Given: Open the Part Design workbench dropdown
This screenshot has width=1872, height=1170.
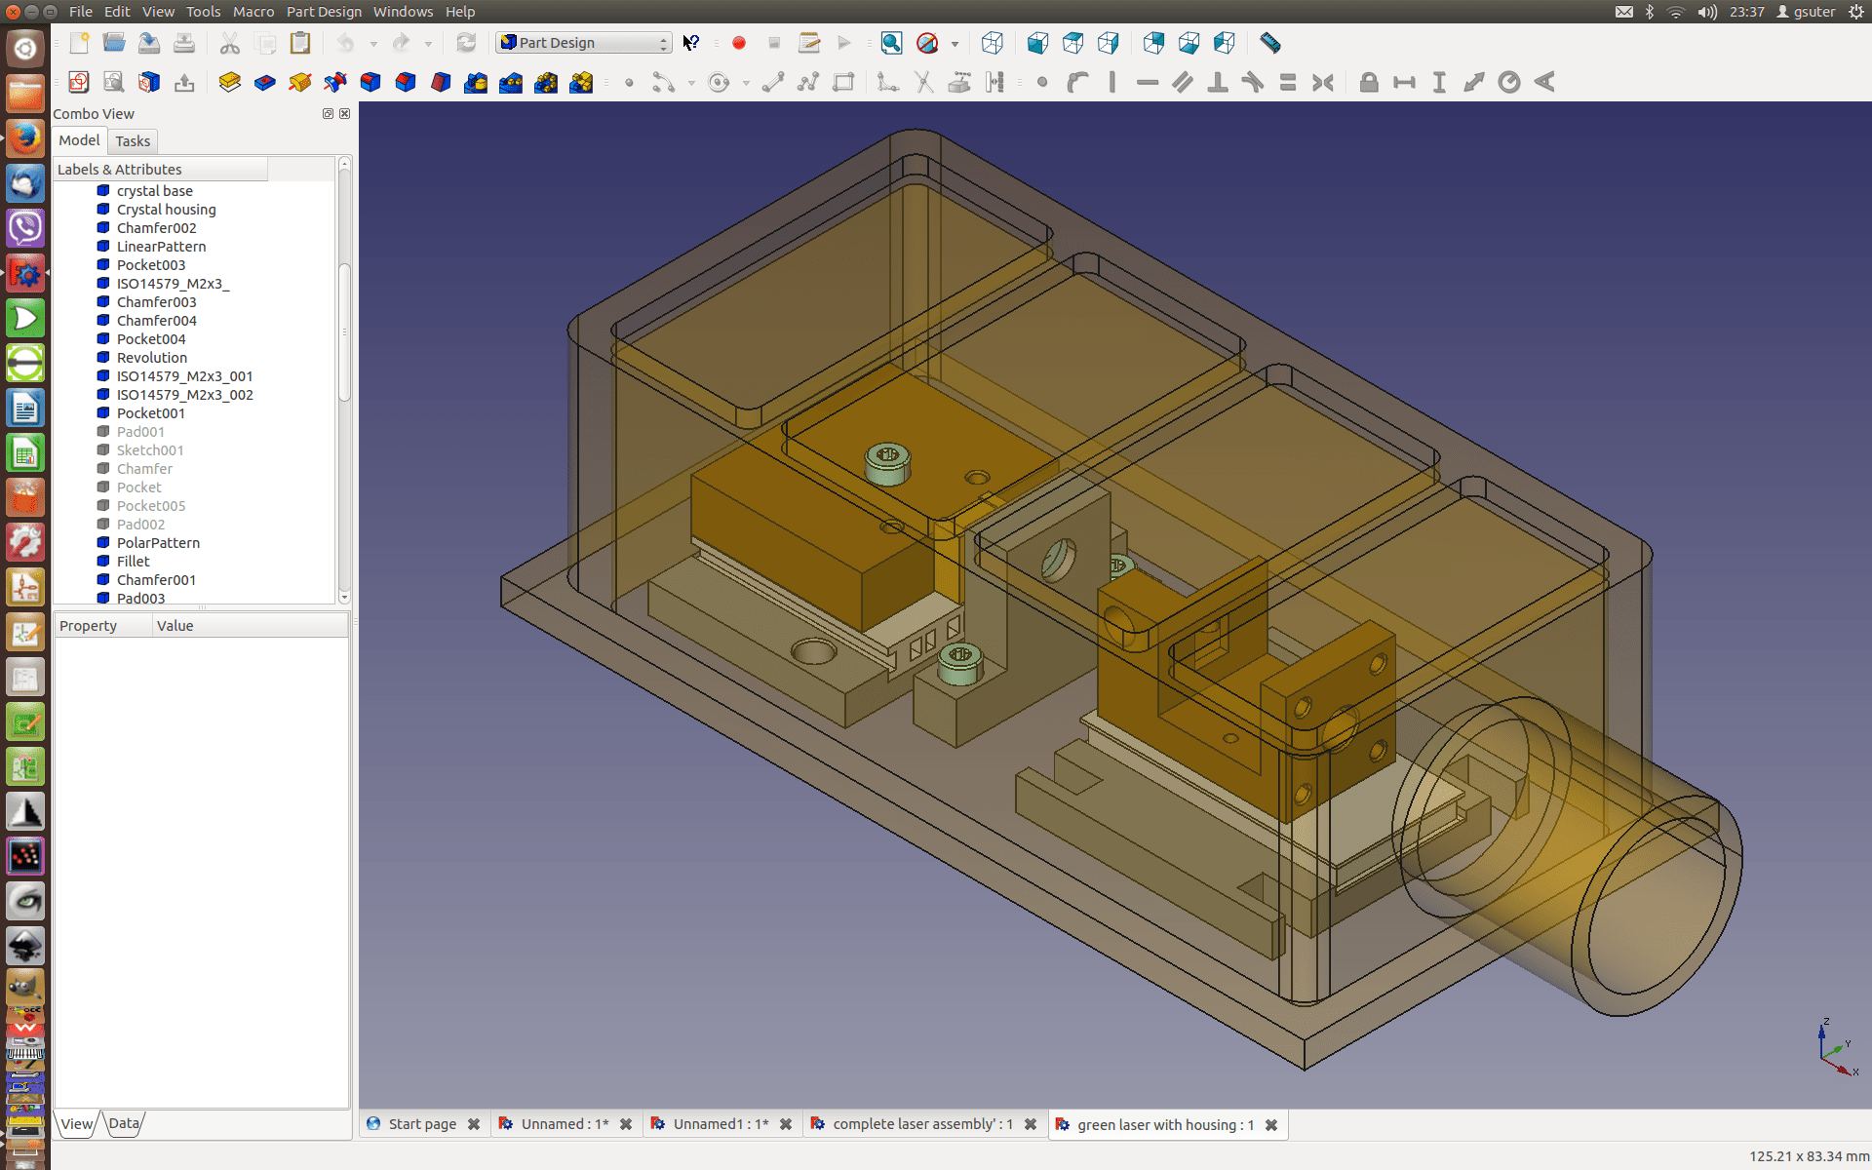Looking at the screenshot, I should (583, 43).
